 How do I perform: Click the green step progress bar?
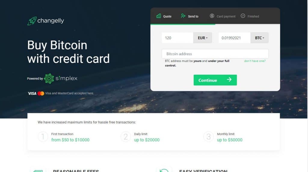pyautogui.click(x=183, y=24)
